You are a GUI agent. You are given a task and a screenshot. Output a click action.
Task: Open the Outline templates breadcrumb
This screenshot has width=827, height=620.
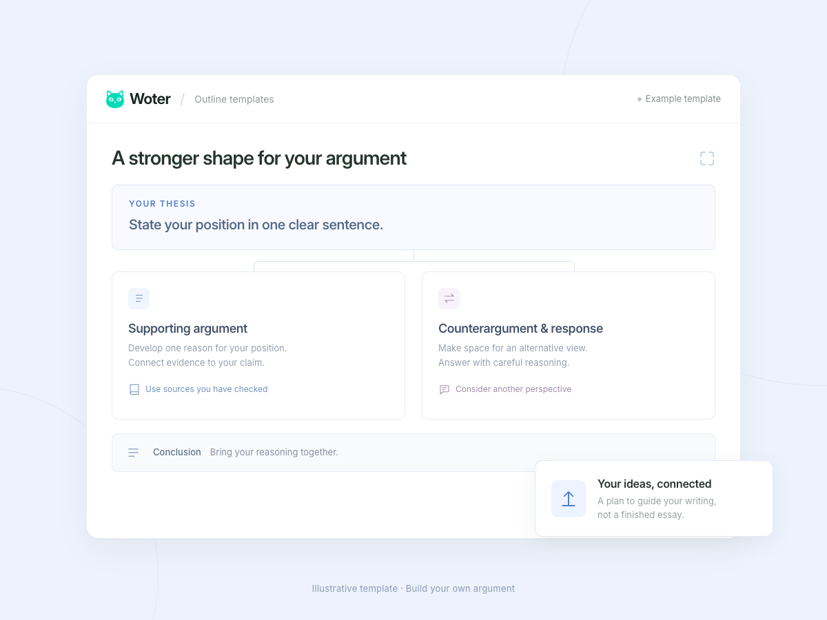point(234,99)
